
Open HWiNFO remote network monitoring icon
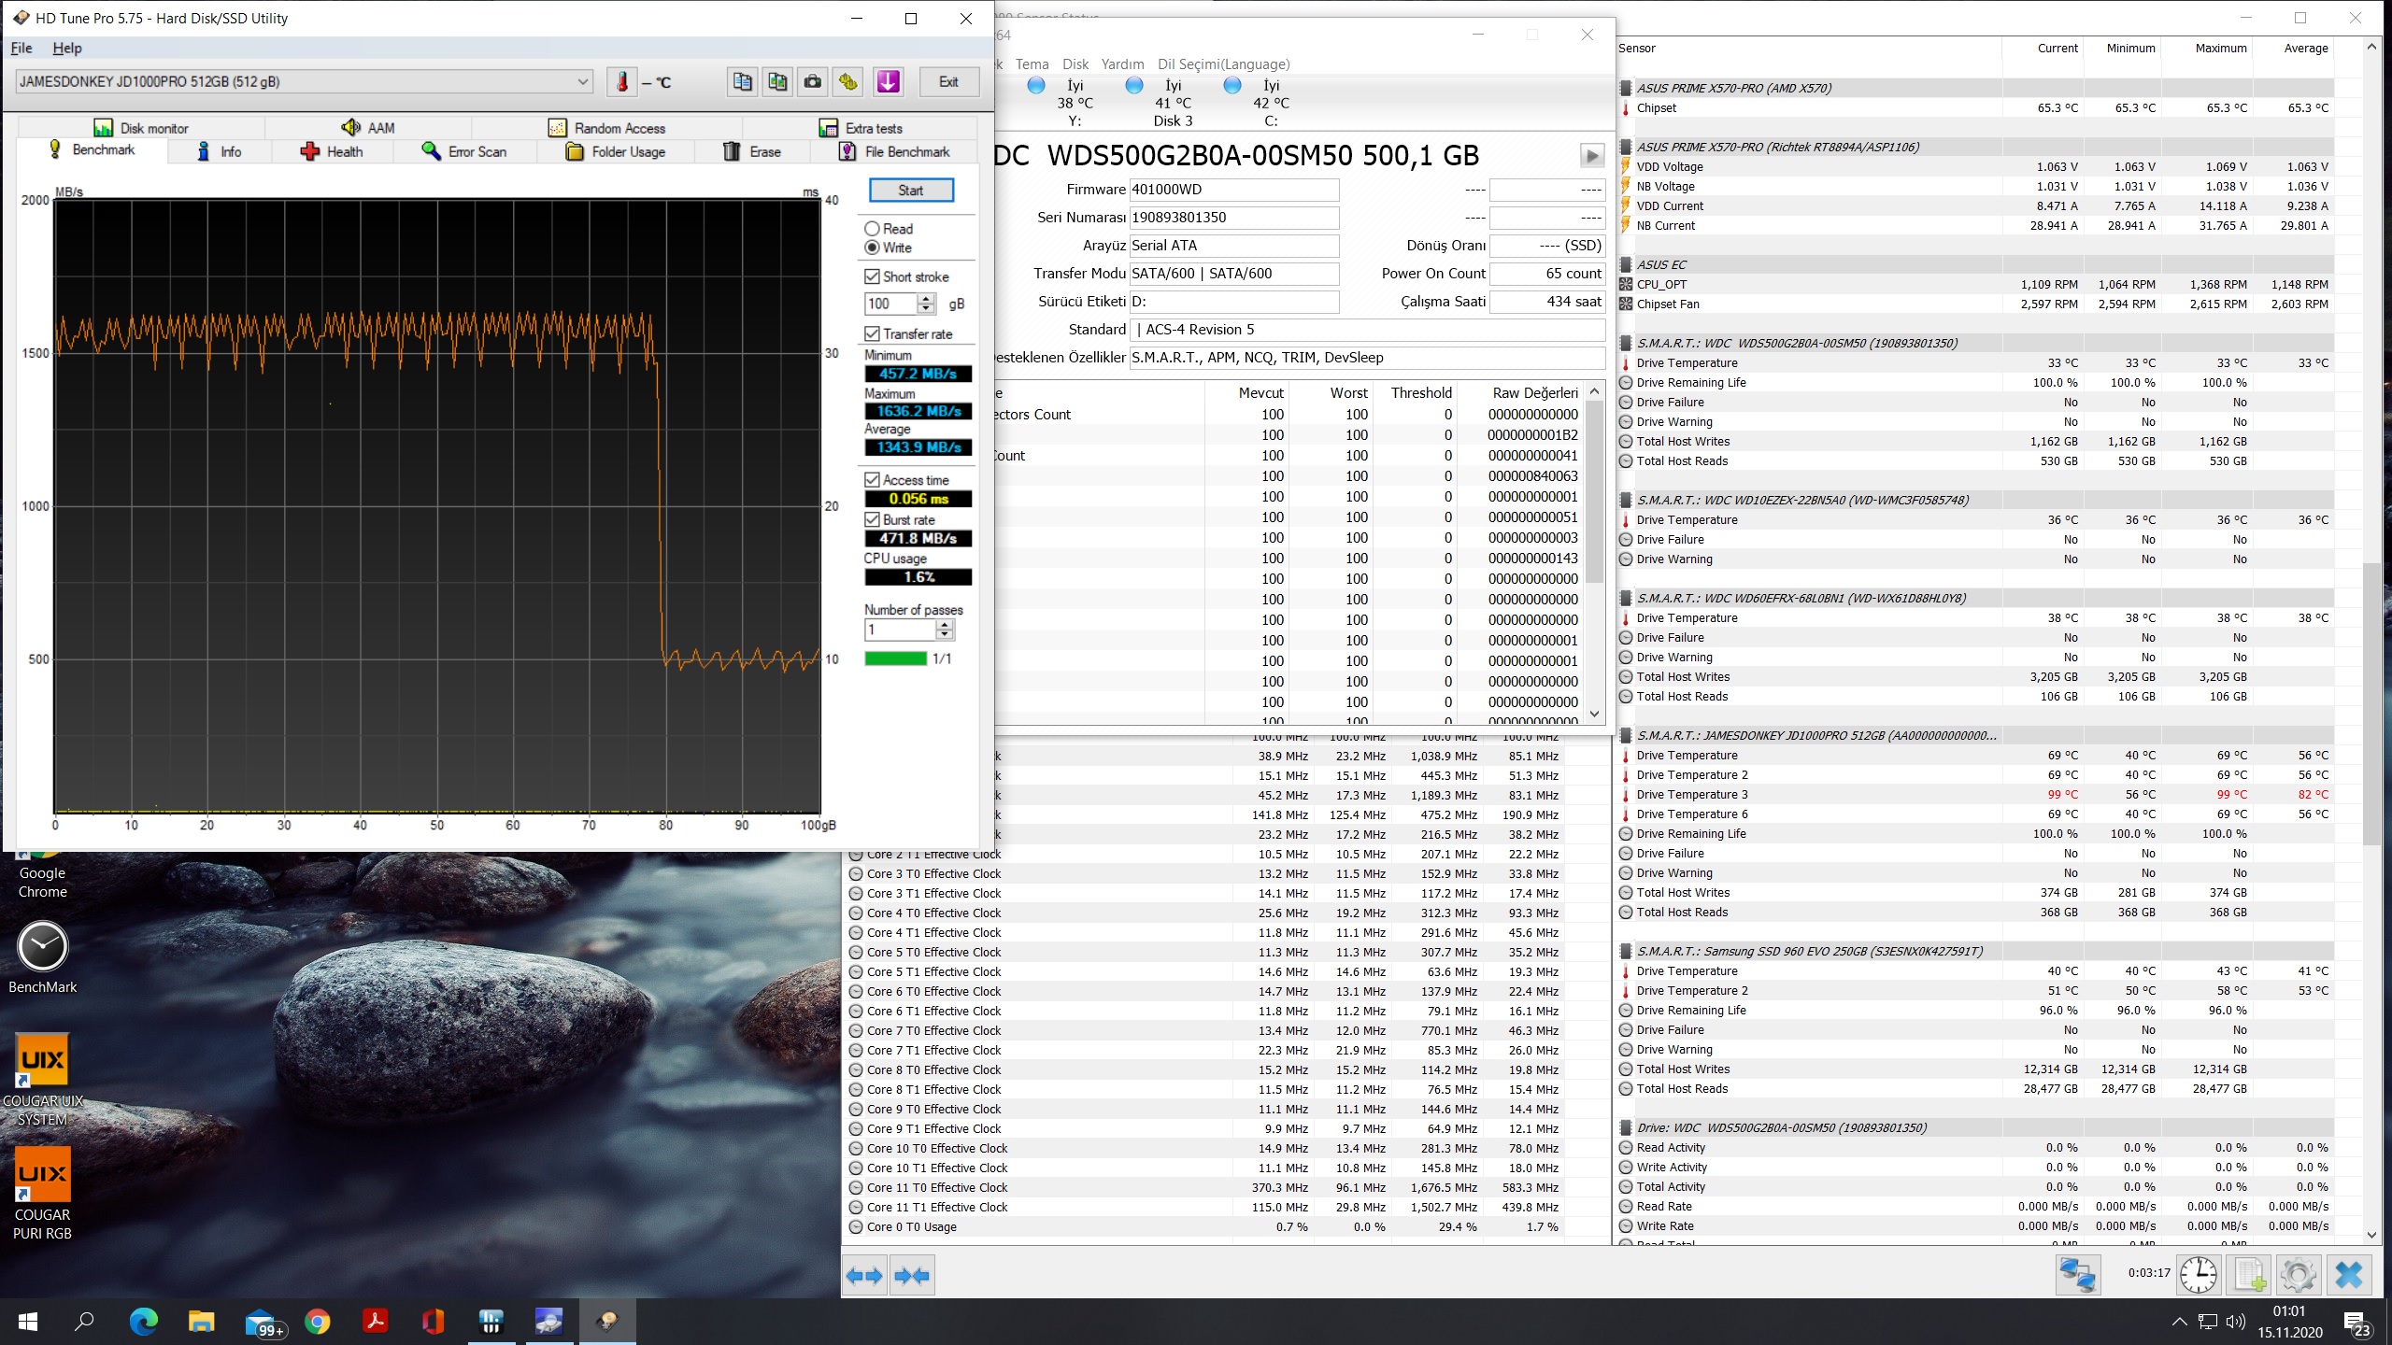point(2078,1275)
